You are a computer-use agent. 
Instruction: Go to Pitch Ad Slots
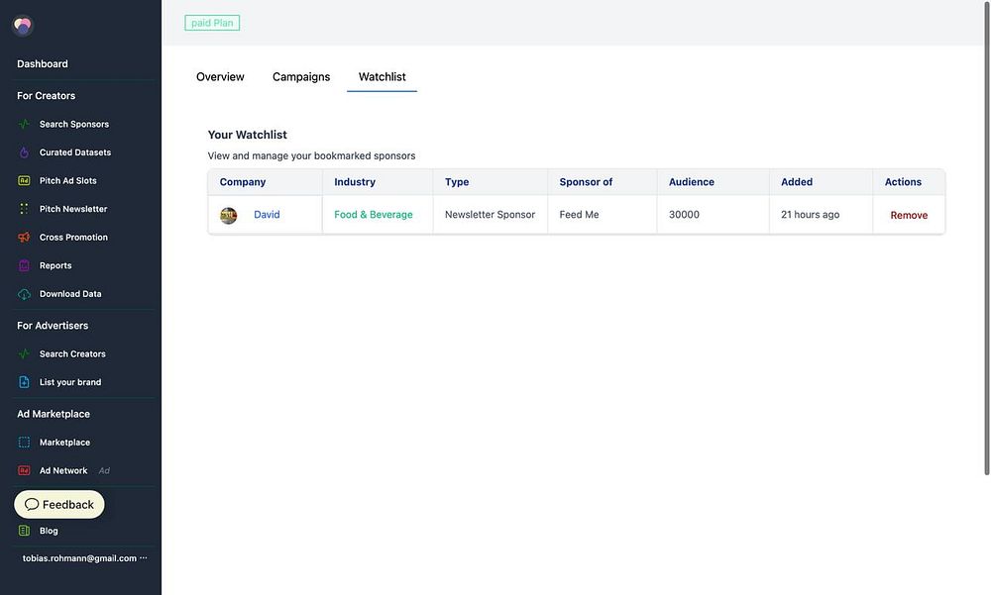click(x=67, y=180)
